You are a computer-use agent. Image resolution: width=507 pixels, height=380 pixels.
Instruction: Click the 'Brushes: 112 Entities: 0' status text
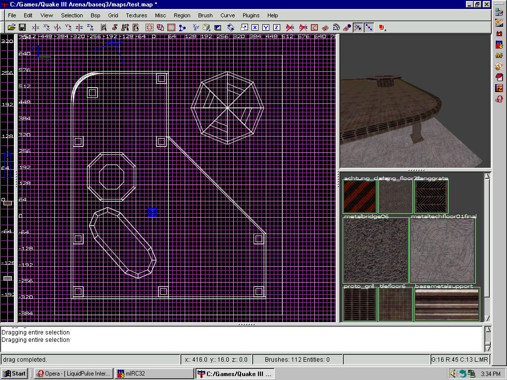(x=297, y=359)
